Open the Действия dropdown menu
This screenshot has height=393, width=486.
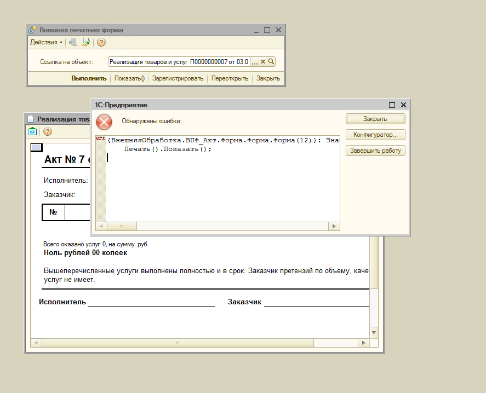(46, 42)
